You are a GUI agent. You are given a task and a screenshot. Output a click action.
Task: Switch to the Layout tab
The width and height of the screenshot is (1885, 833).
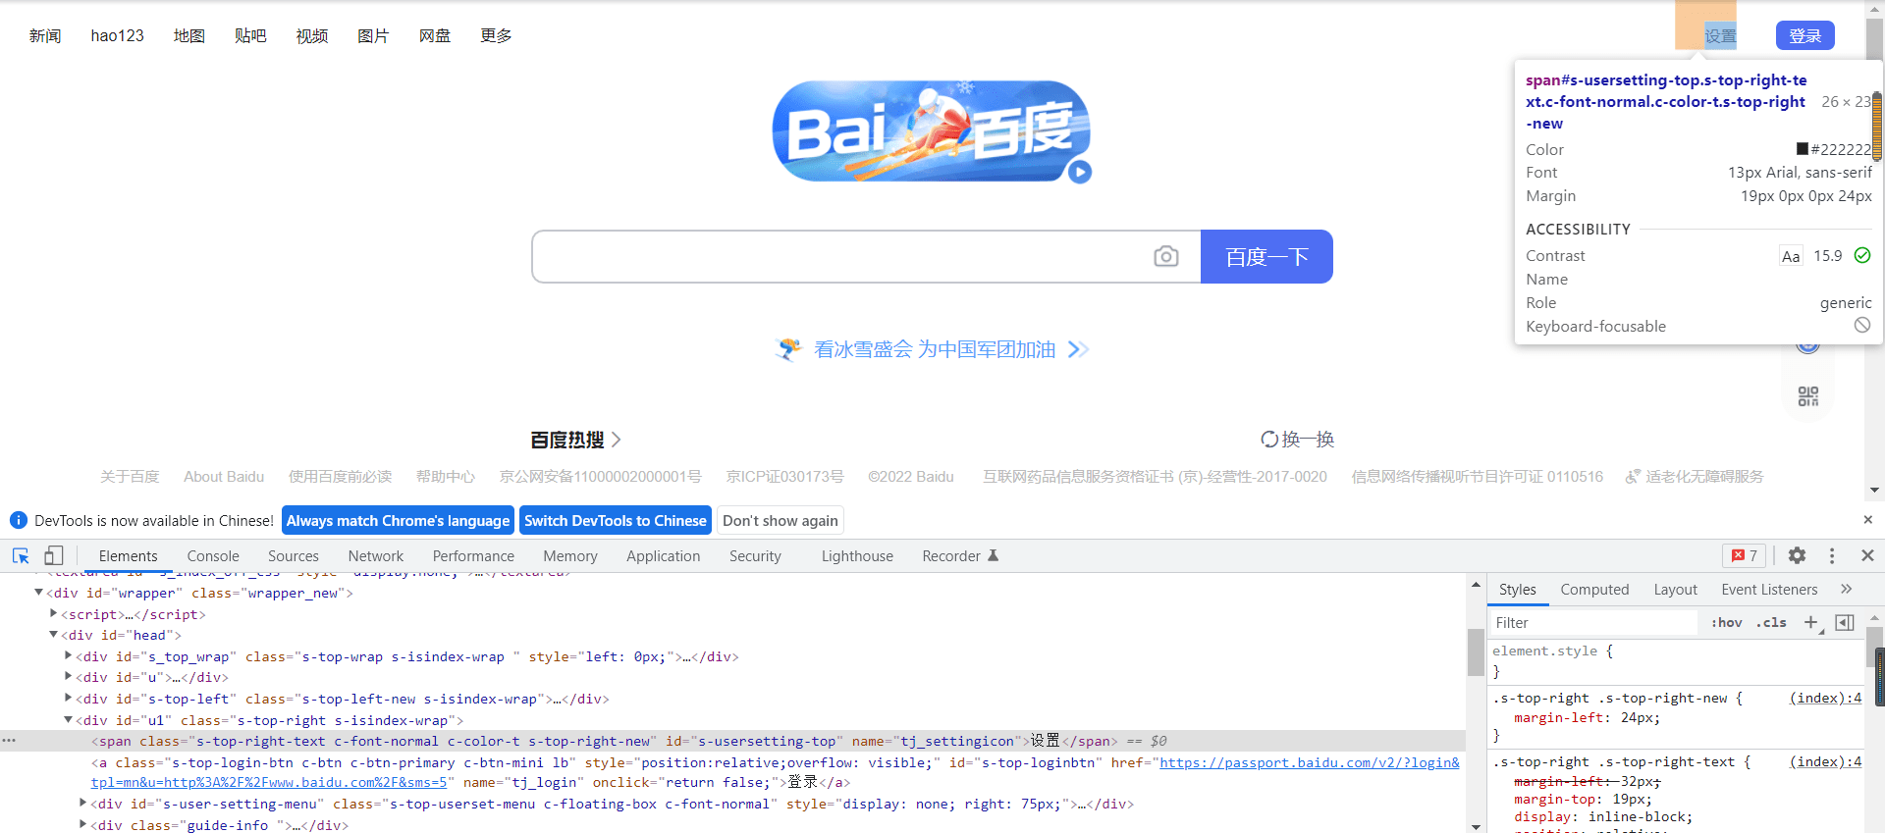point(1675,589)
